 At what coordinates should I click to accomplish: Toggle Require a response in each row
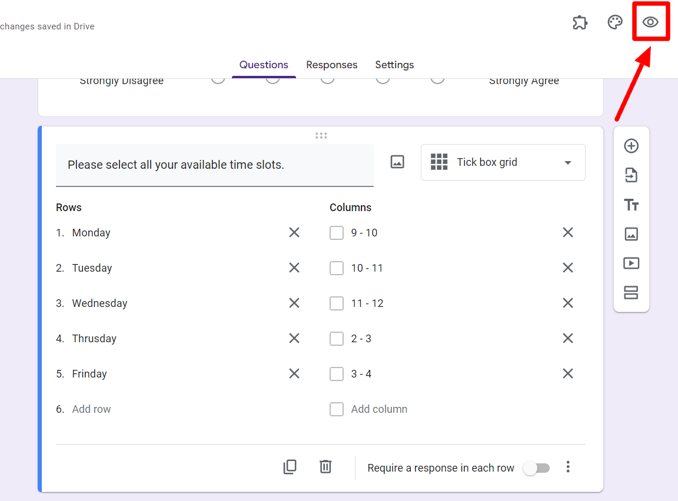point(537,468)
